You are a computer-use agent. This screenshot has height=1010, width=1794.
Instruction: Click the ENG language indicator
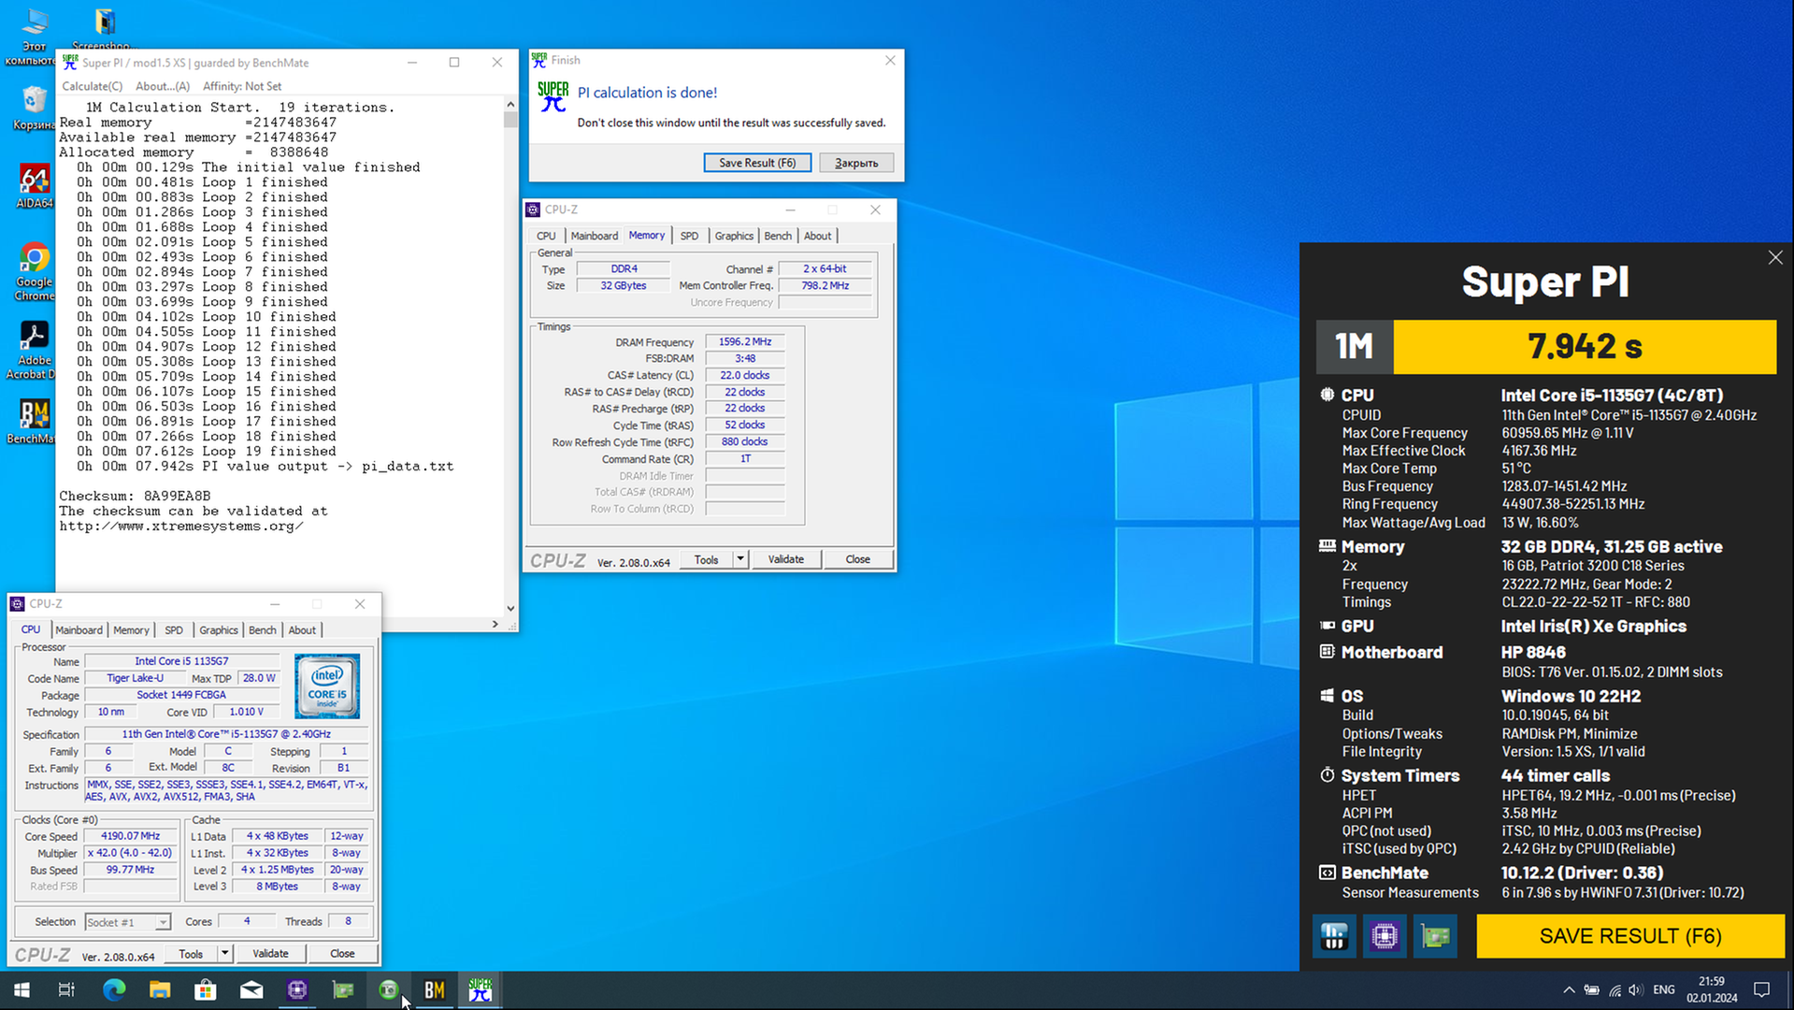pyautogui.click(x=1664, y=989)
